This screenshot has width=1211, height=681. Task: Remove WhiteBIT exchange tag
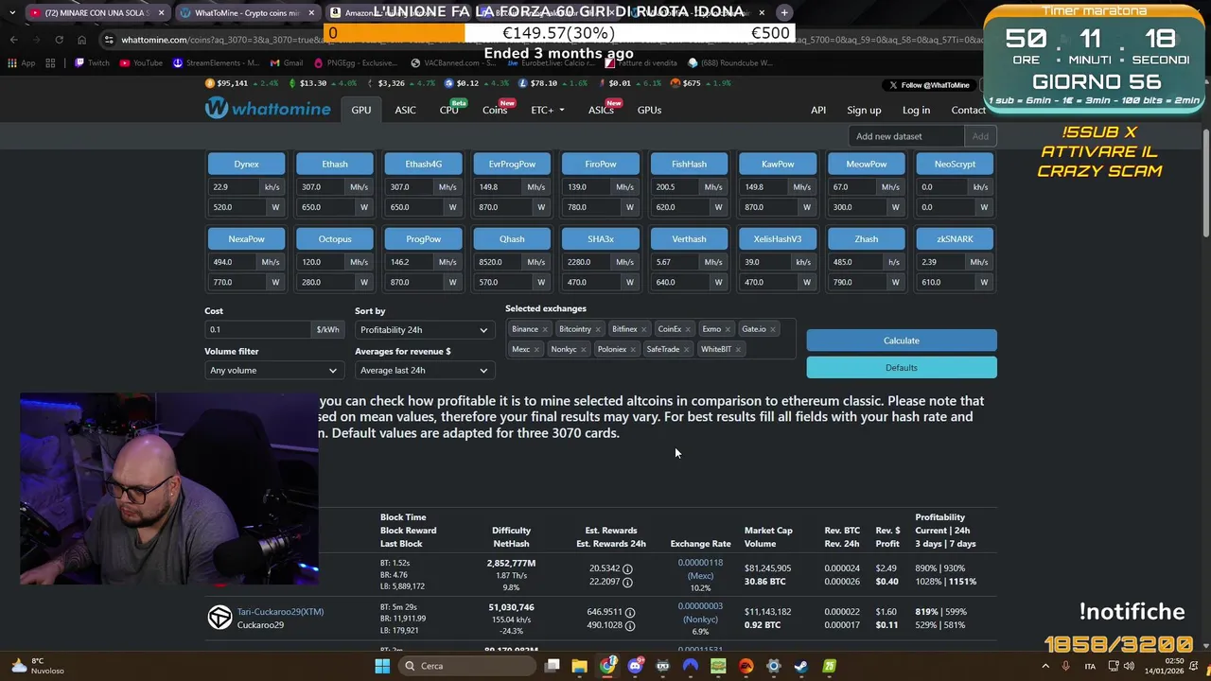point(738,349)
